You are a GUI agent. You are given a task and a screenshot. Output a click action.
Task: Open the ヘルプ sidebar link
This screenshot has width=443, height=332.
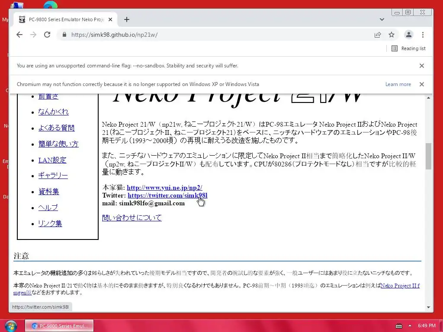48,208
